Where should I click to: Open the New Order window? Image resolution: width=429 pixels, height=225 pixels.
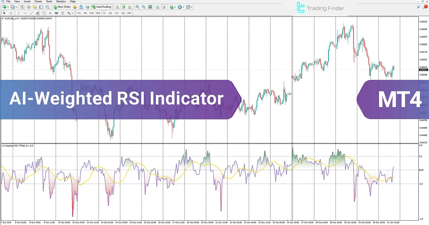tap(63, 7)
